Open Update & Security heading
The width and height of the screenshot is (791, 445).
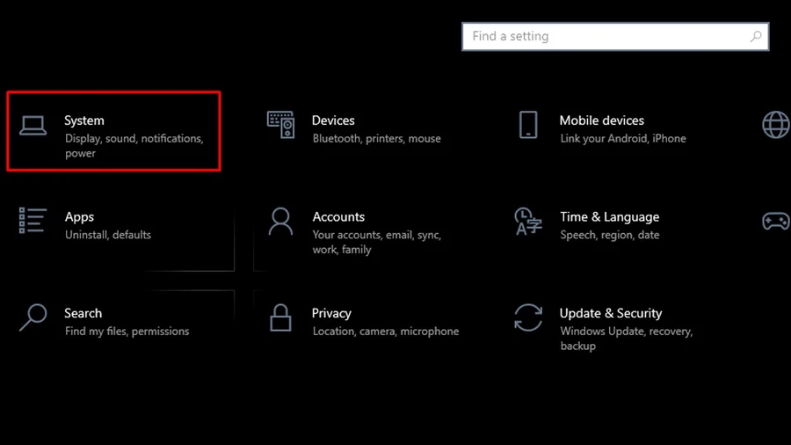tap(611, 313)
